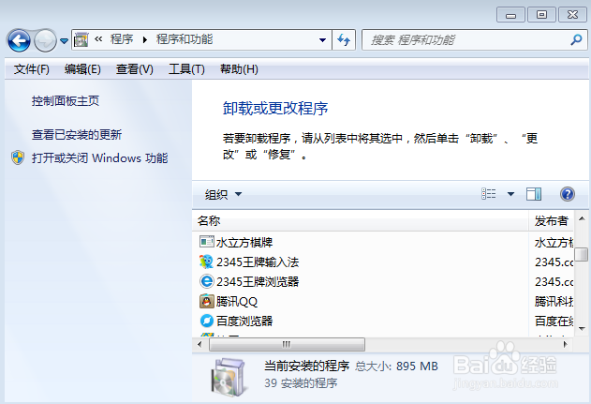Click the 当前安装的程序 label
Image resolution: width=591 pixels, height=404 pixels.
[307, 366]
